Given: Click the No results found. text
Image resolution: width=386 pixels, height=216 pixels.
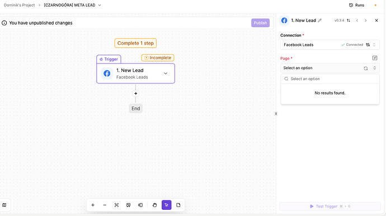Looking at the screenshot, I should pos(330,93).
